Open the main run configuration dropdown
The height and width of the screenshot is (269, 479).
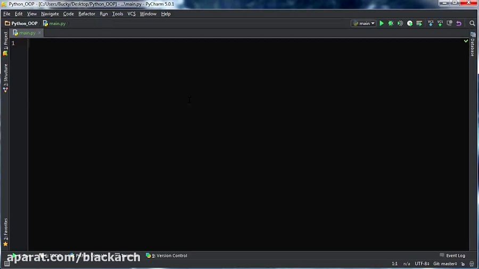(x=364, y=23)
